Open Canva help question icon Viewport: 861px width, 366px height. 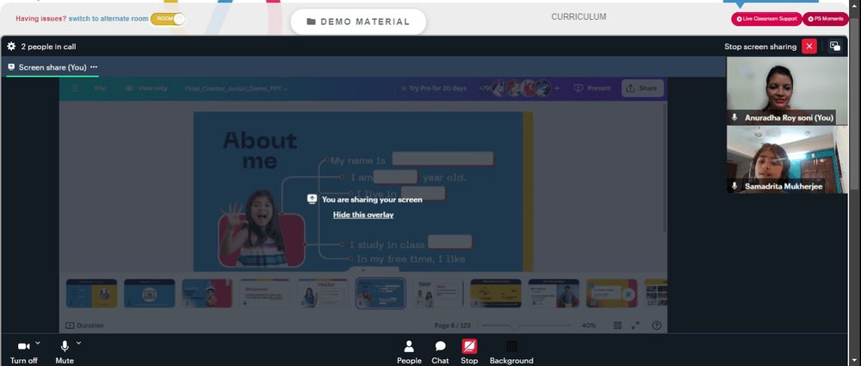(657, 326)
